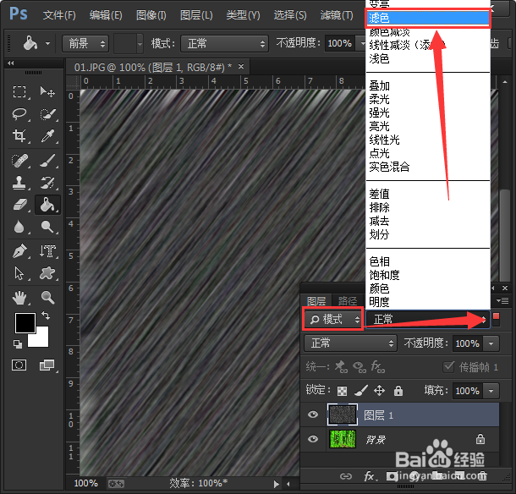Click the link layers icon
This screenshot has width=516, height=494.
[346, 476]
